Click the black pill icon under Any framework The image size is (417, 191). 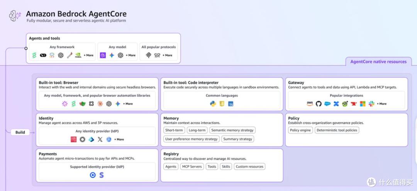[x=43, y=55]
